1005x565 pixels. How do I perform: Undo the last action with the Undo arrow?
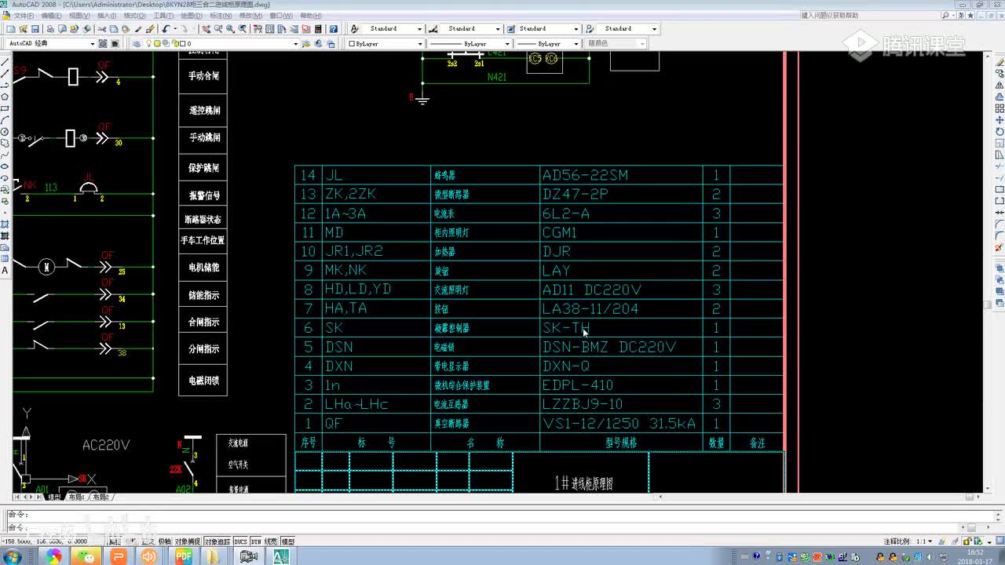point(166,29)
